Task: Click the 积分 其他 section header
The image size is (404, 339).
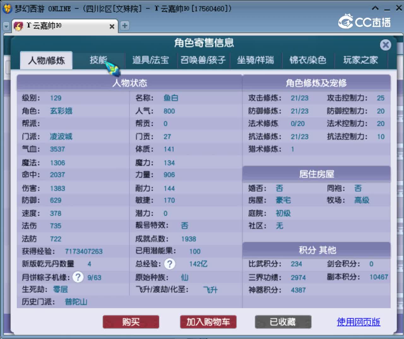Action: pyautogui.click(x=317, y=250)
